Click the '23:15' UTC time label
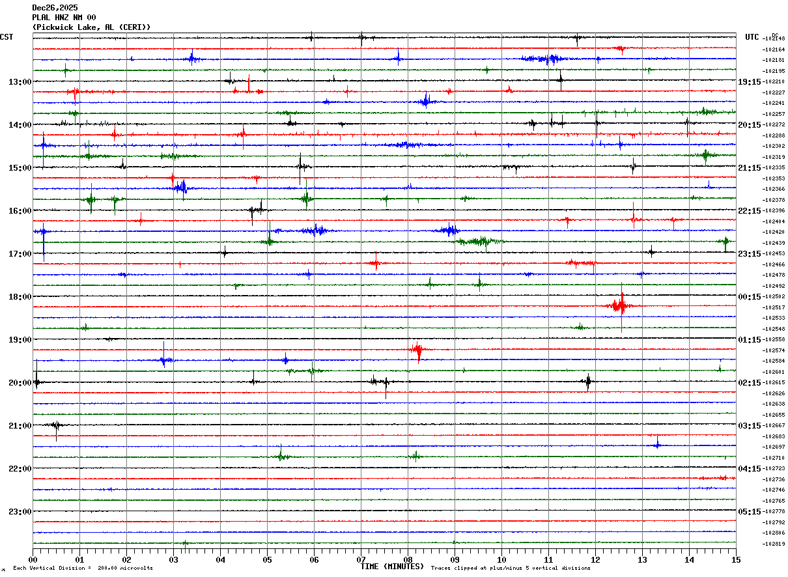Viewport: 788px width, 577px height. (750, 254)
